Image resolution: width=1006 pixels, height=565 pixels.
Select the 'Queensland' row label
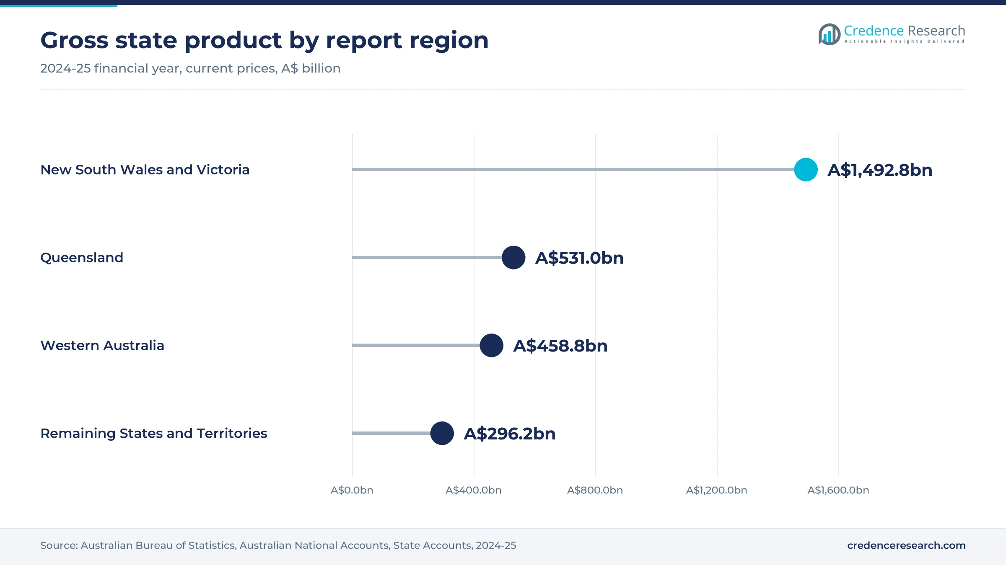tap(82, 257)
